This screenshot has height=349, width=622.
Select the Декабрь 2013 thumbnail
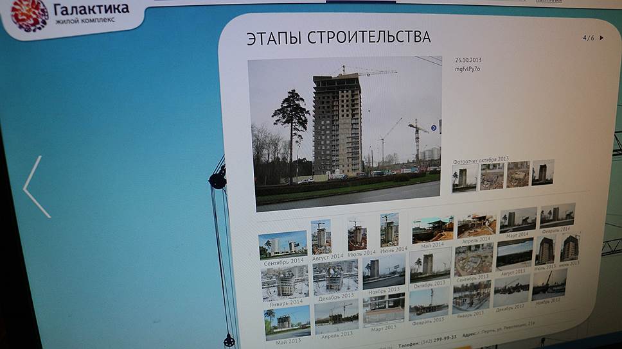click(x=335, y=277)
